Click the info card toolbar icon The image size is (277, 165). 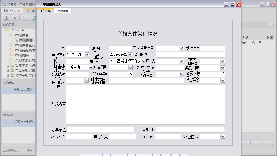click(16, 18)
